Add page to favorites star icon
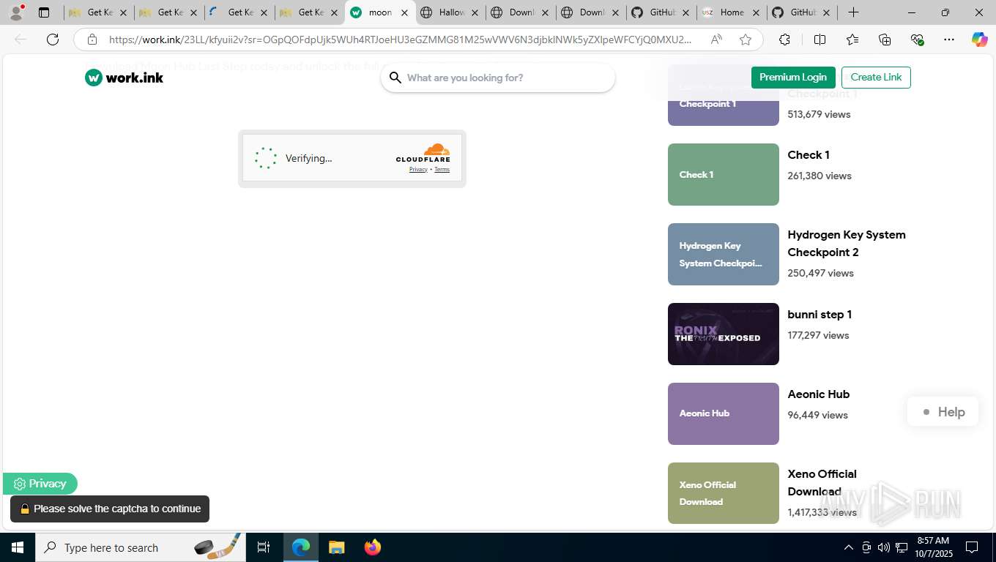Image resolution: width=996 pixels, height=562 pixels. (746, 40)
